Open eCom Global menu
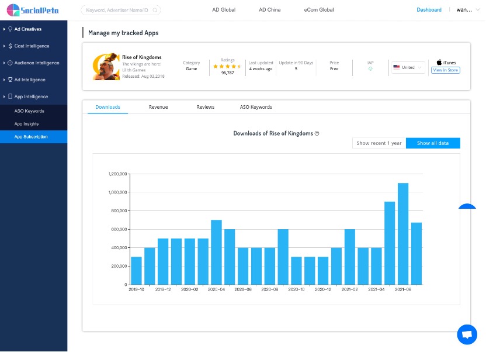The image size is (486, 352). 318,10
